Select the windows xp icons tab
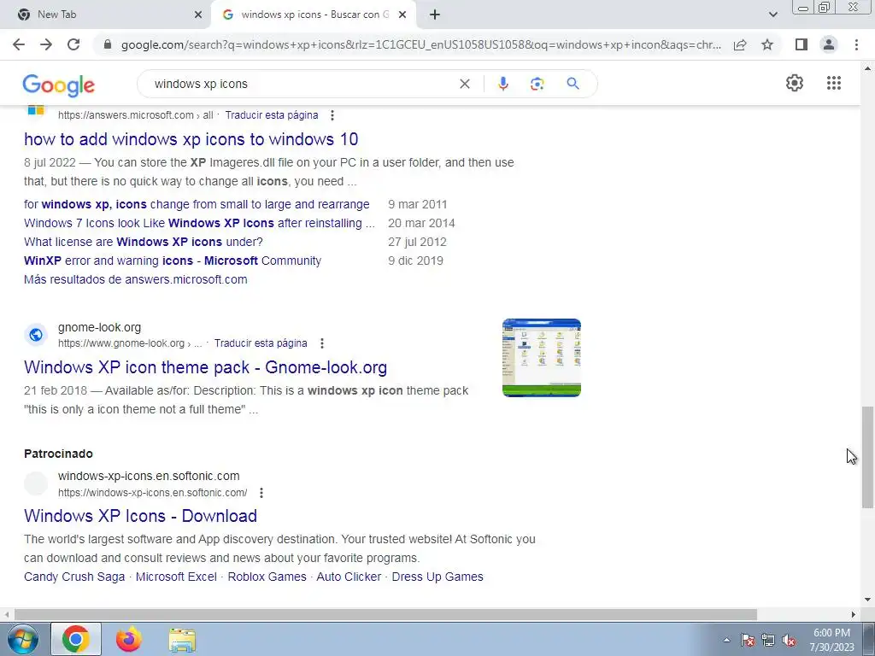Screen dimensions: 875x656 pyautogui.click(x=314, y=15)
